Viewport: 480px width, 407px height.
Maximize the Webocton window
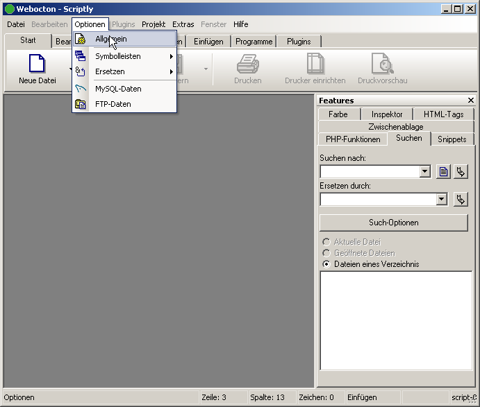tap(458, 9)
